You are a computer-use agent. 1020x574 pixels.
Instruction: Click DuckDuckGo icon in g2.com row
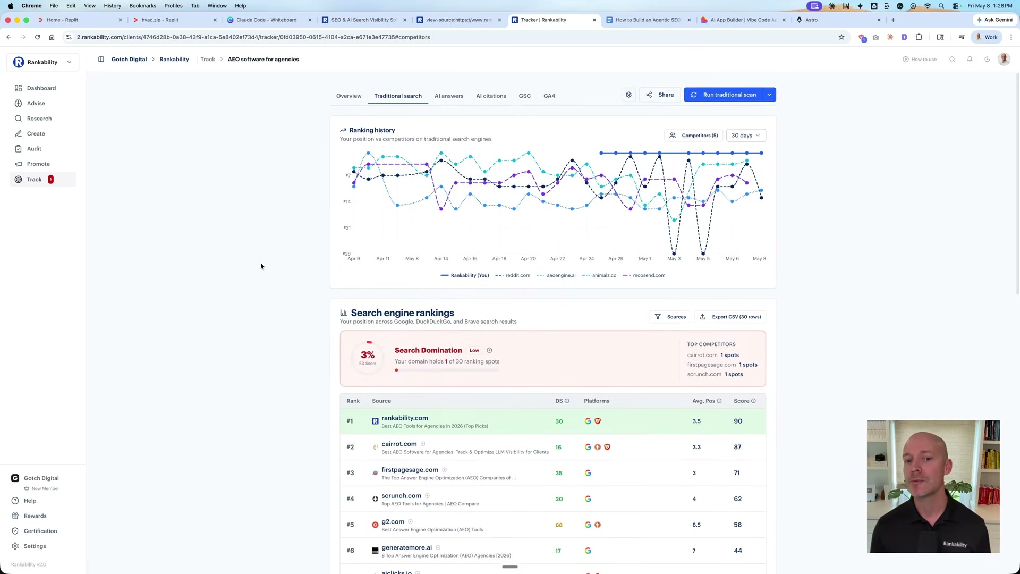click(598, 525)
